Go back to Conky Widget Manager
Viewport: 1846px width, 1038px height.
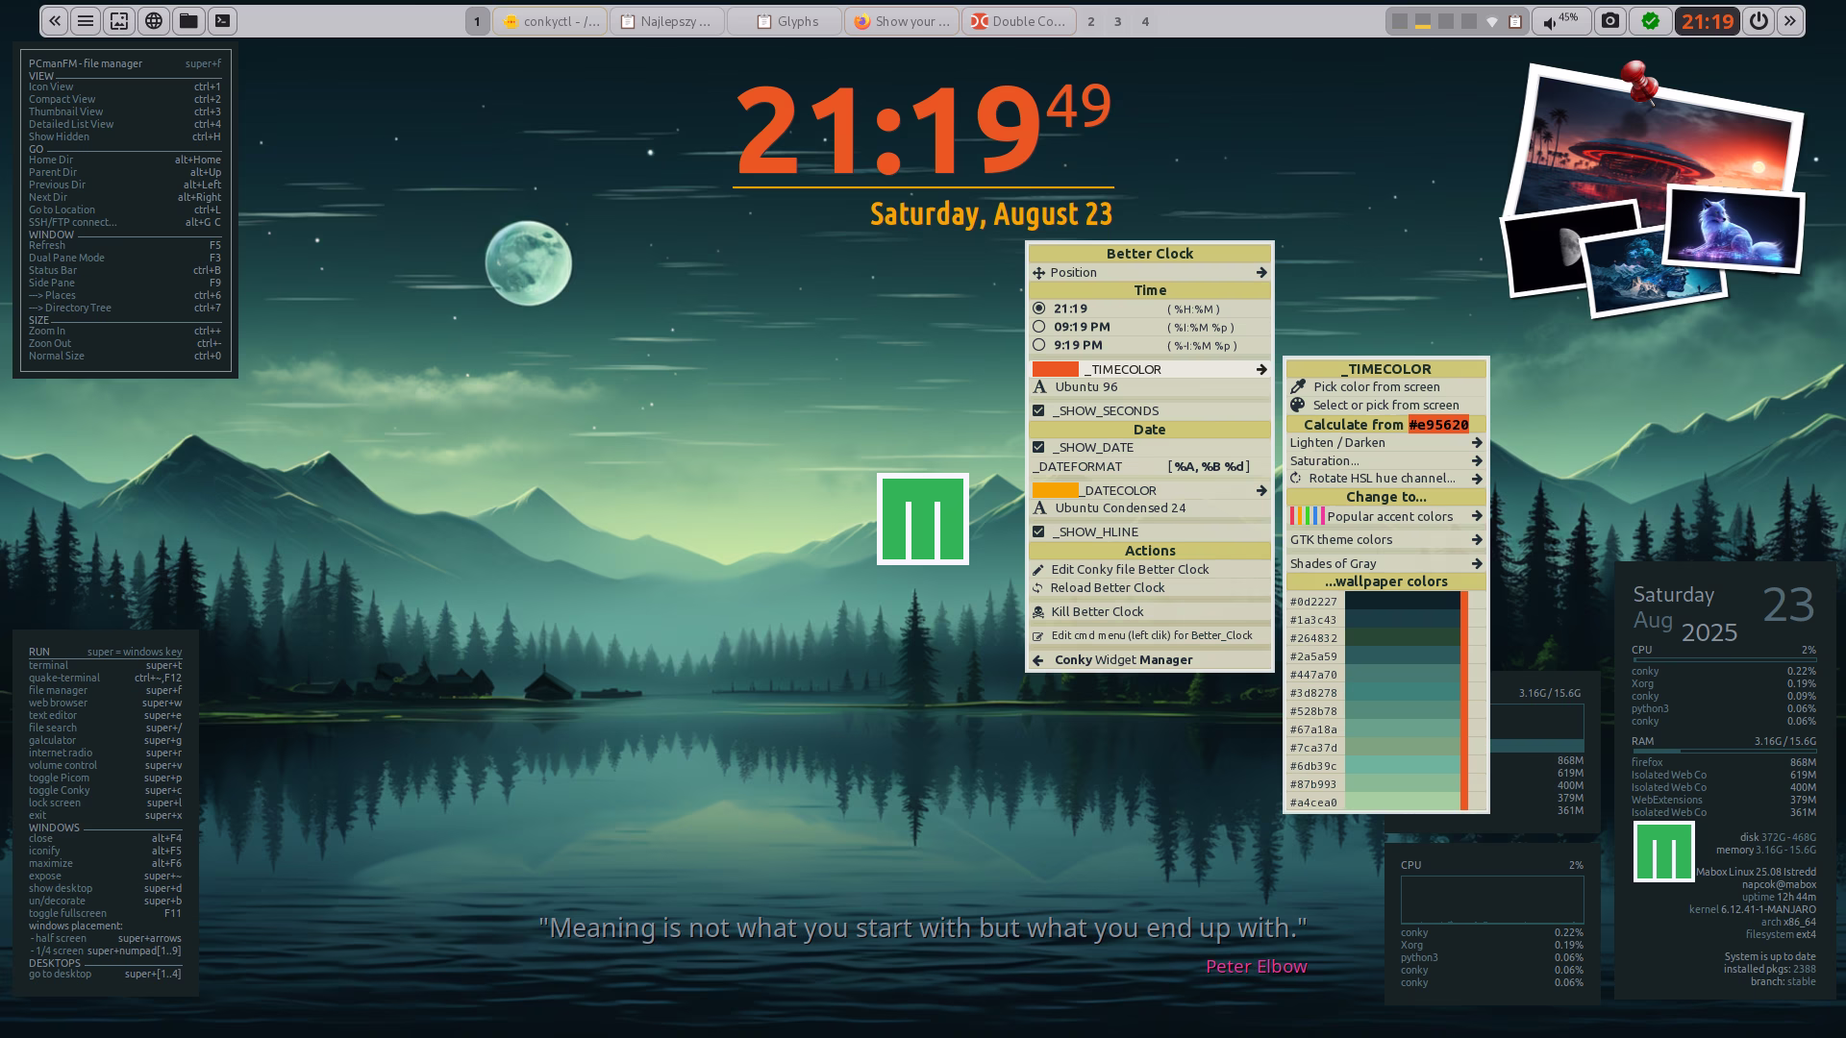(x=1122, y=659)
